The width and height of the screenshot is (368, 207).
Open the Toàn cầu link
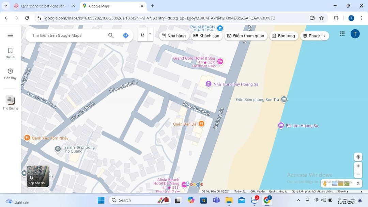coord(240,192)
